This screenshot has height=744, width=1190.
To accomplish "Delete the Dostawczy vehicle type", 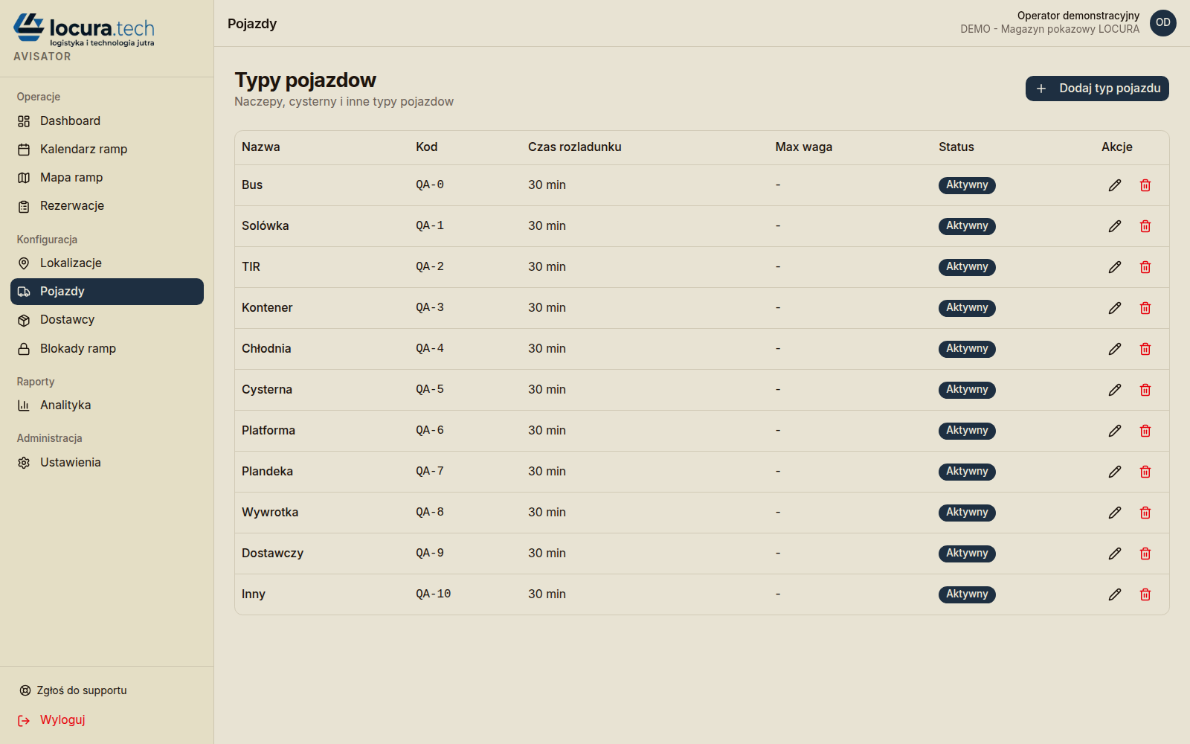I will click(x=1145, y=554).
